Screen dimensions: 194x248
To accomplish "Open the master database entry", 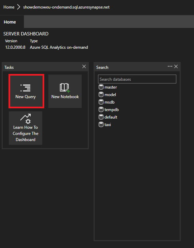I will 111,87.
